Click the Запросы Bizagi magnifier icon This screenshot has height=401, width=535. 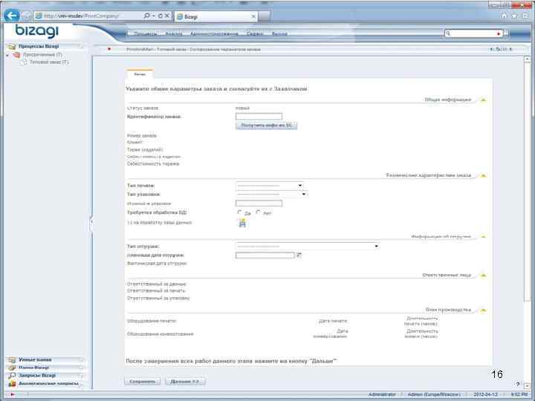click(12, 376)
